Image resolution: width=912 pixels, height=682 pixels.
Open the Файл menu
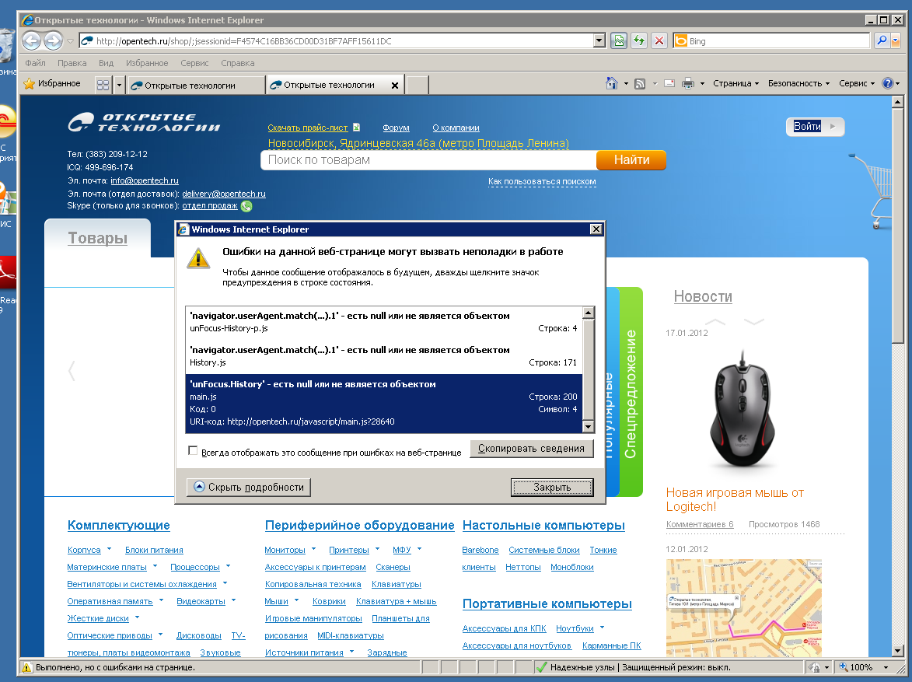tap(35, 63)
